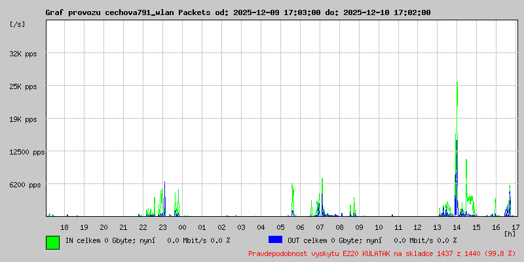
Task: Click the OUT celkem legend text
Action: [372, 240]
